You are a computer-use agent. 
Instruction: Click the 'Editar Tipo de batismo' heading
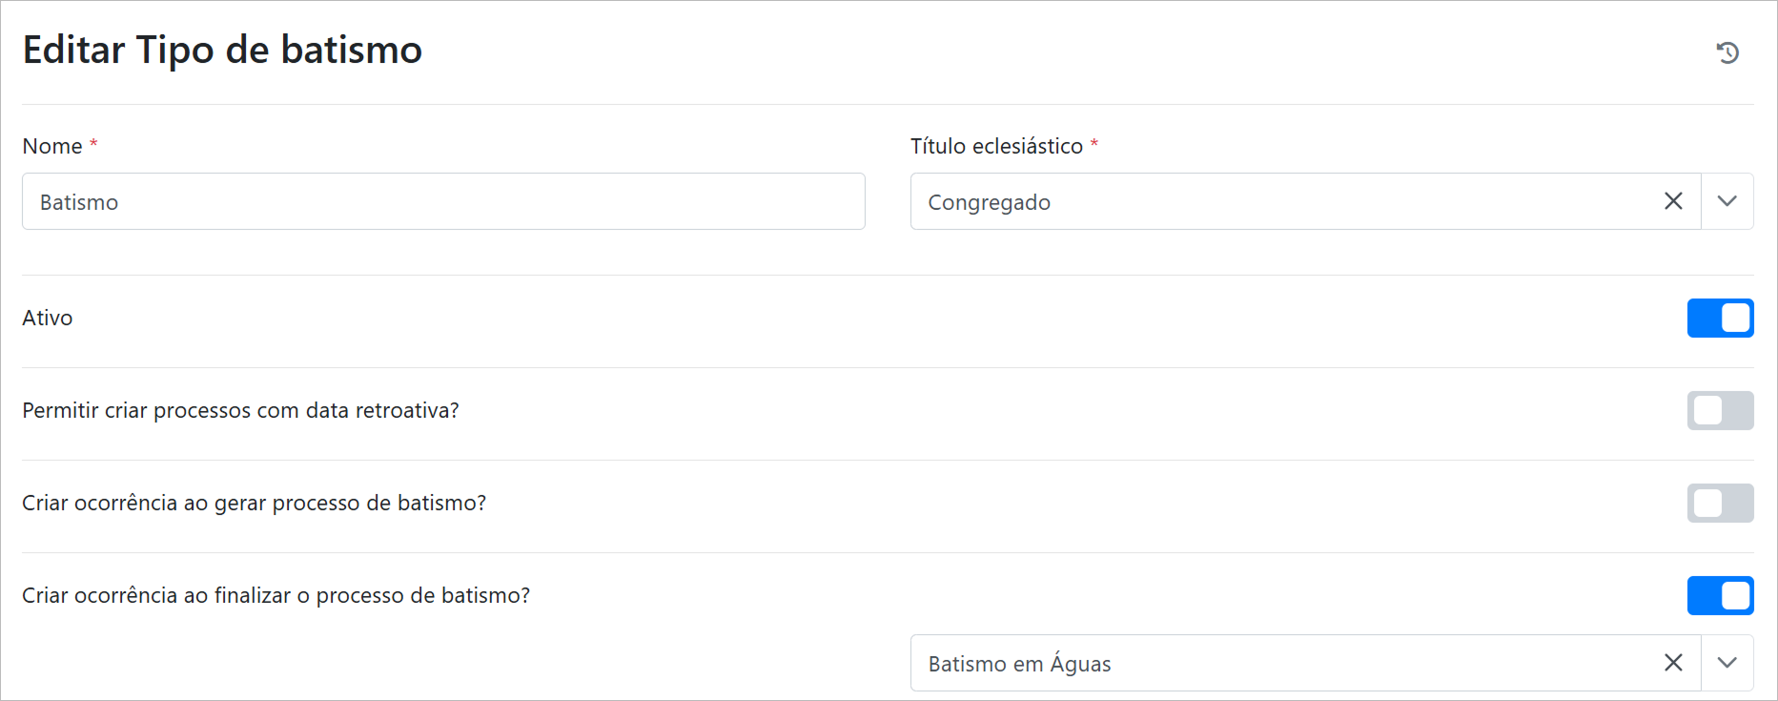[x=222, y=50]
